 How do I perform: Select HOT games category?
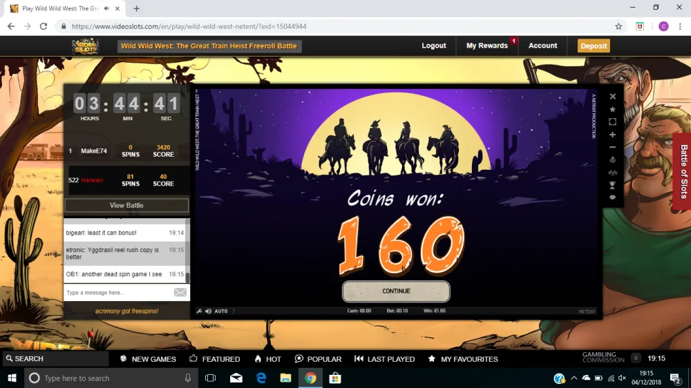(x=267, y=359)
